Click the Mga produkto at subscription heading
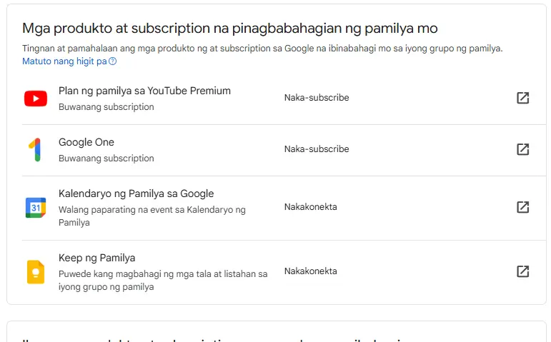Screen dimensions: 551x342 (x=230, y=29)
